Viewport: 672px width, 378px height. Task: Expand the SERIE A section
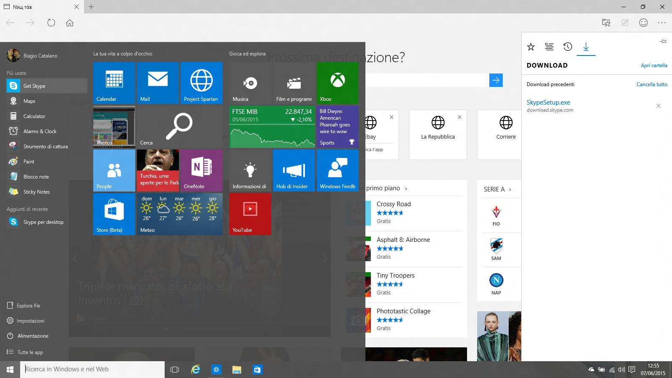coord(498,189)
